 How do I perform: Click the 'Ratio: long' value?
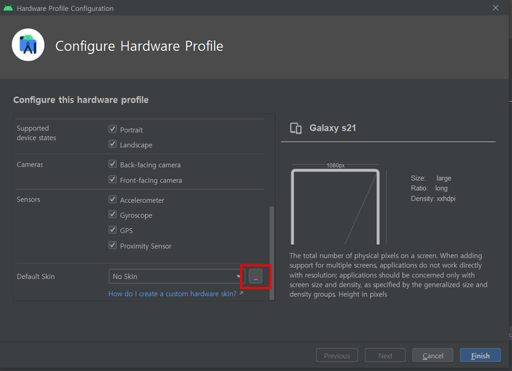pos(429,189)
